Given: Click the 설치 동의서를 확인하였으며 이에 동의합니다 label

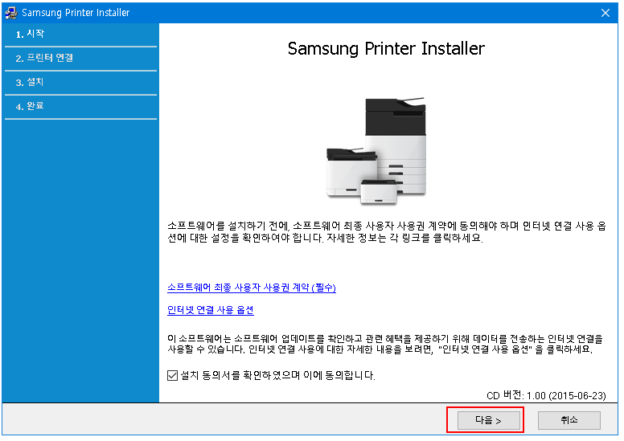Looking at the screenshot, I should coord(277,375).
